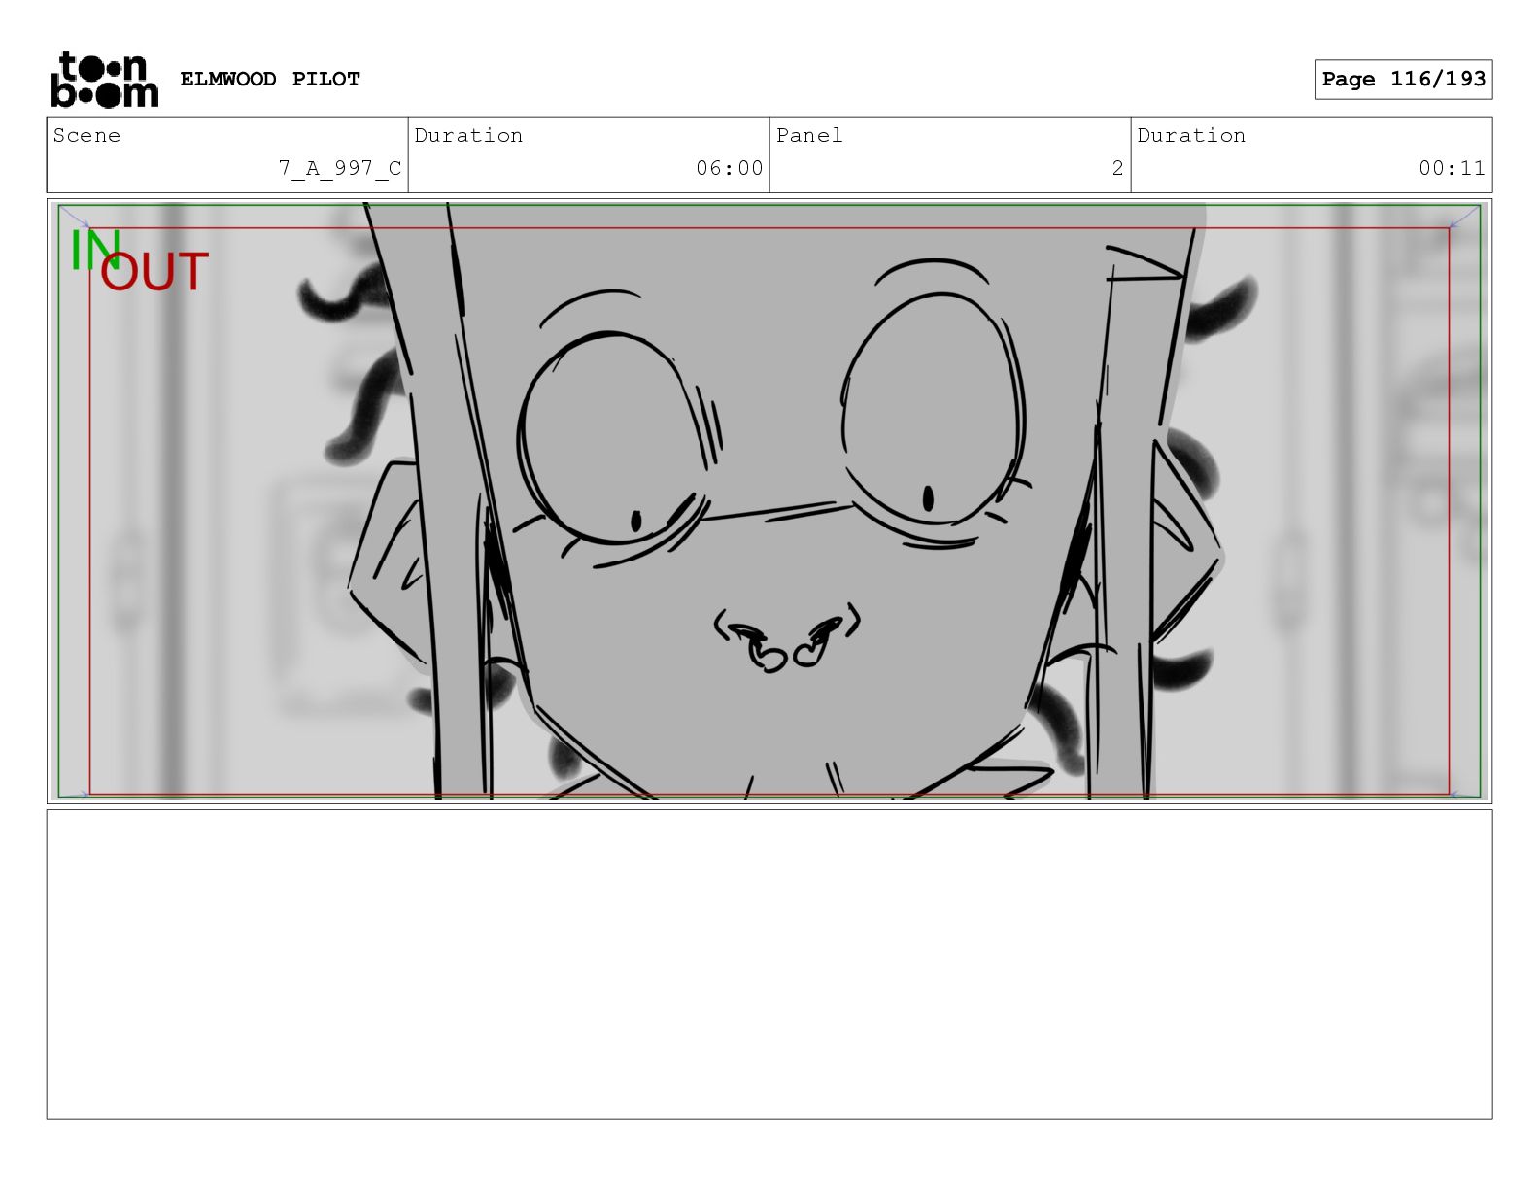Click the empty notes box below the panel
Screen dimensions: 1539x1189
(769, 965)
